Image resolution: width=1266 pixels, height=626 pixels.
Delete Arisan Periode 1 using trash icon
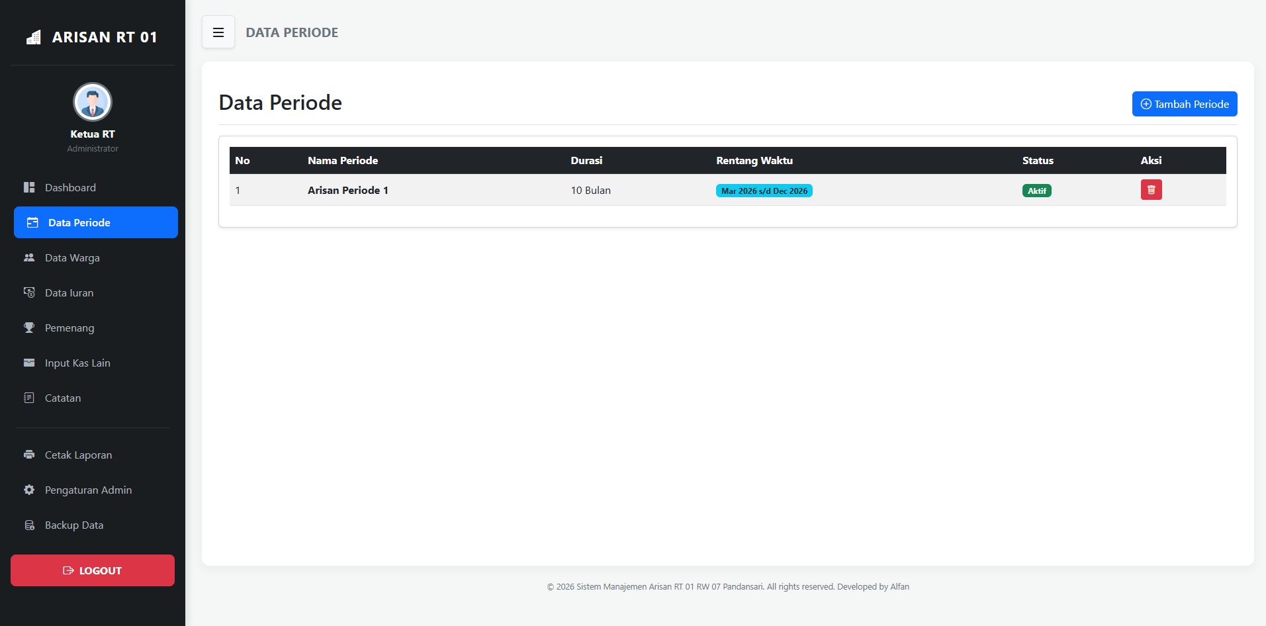[1151, 190]
